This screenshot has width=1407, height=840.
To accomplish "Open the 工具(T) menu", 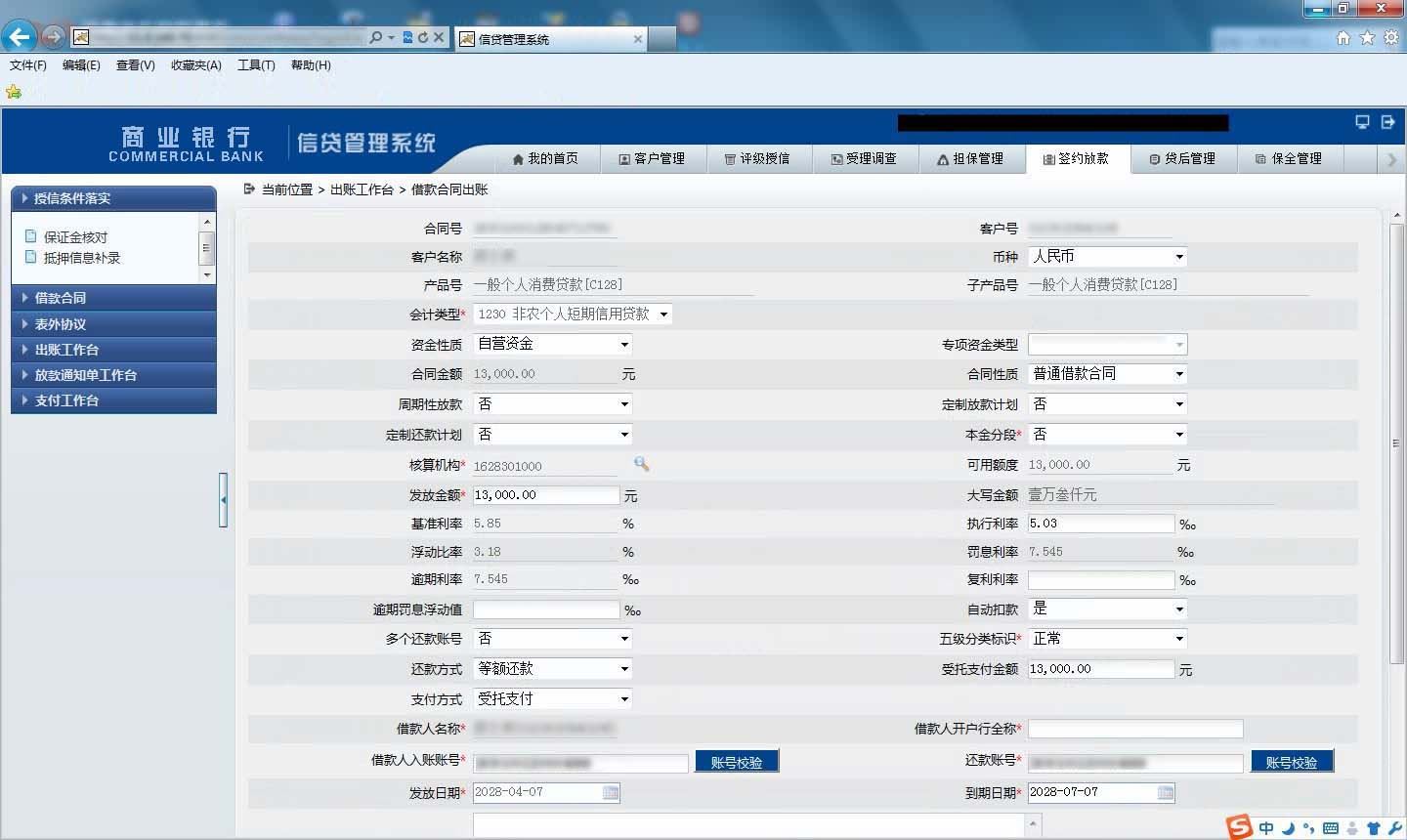I will (x=256, y=65).
